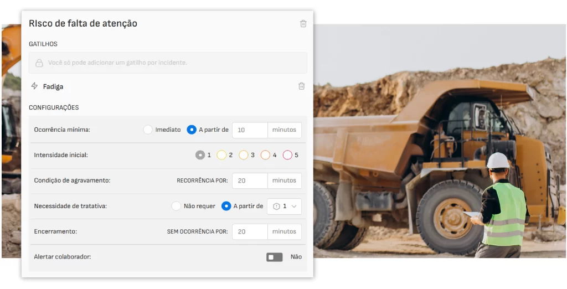
Task: Click the Sem ocorrência por minutes input
Action: (250, 231)
